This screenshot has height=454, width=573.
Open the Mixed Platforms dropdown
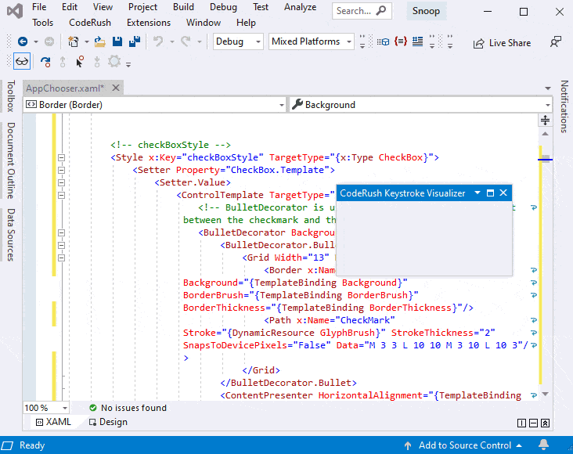[312, 41]
